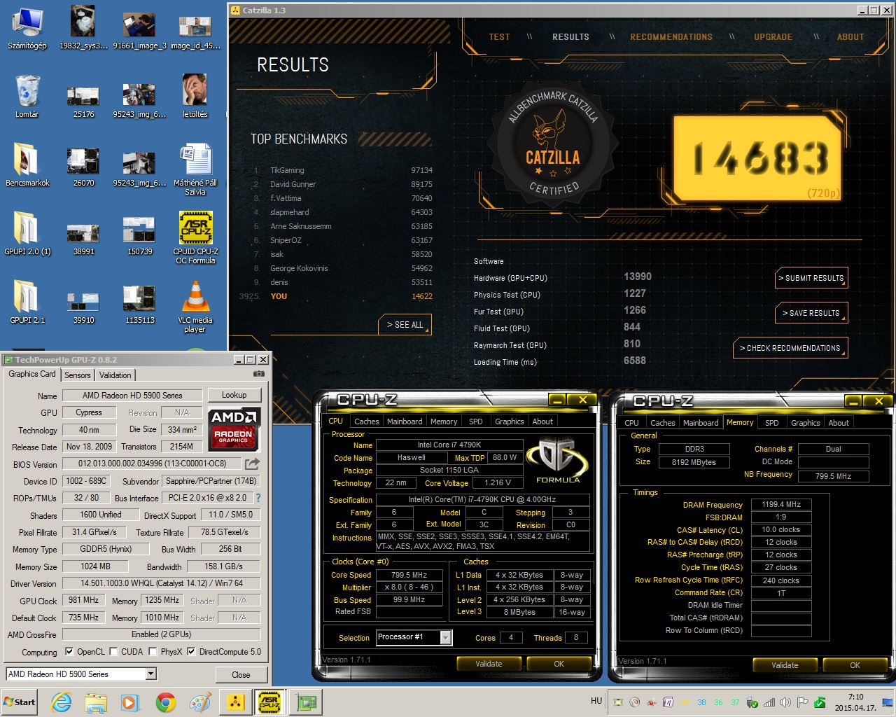
Task: Click OK in the right CPU-Z window
Action: (x=855, y=665)
